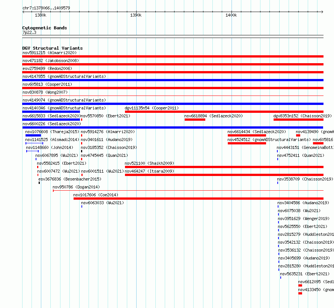This screenshot has width=334, height=308.
Task: Click the nsv6063033 (Wu2021) label
Action: [x=102, y=203]
